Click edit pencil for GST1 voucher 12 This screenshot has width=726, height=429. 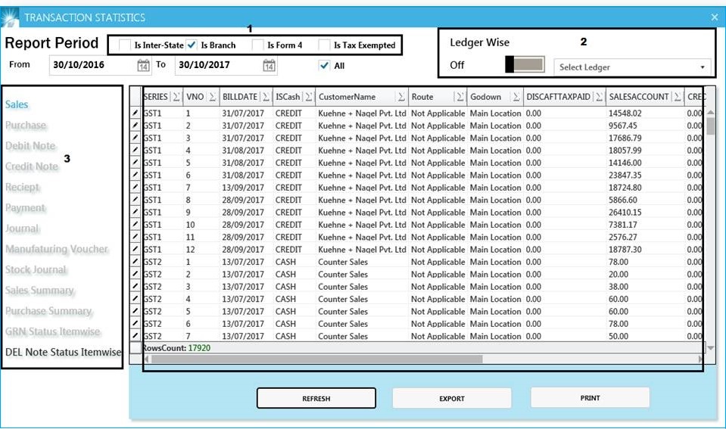coord(136,249)
